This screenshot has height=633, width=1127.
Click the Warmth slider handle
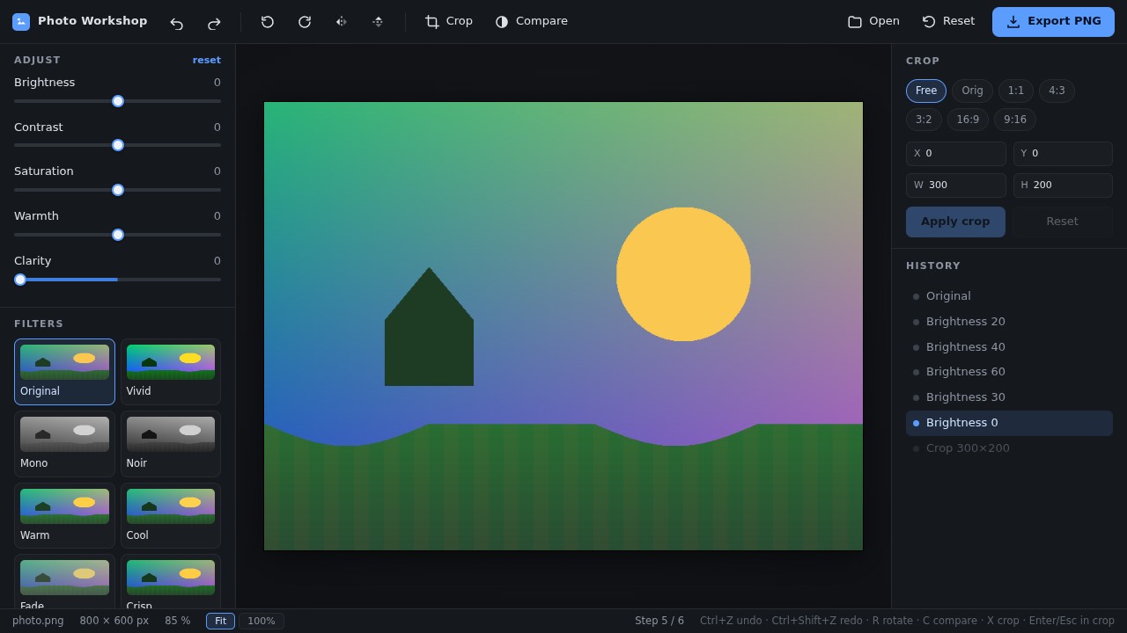pos(118,235)
